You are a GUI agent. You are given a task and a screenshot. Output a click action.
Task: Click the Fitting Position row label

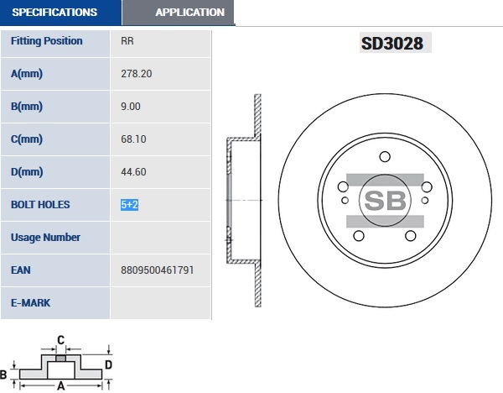46,41
